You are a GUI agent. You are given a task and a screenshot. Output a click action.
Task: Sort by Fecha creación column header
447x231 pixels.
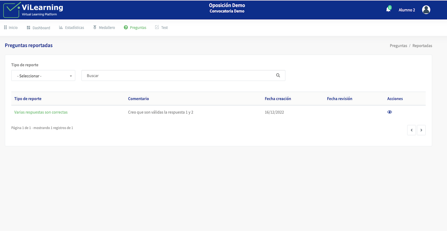click(278, 99)
